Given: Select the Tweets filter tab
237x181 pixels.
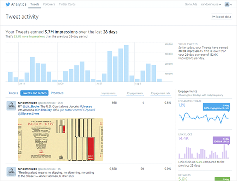Looking at the screenshot, I should tap(13, 93).
